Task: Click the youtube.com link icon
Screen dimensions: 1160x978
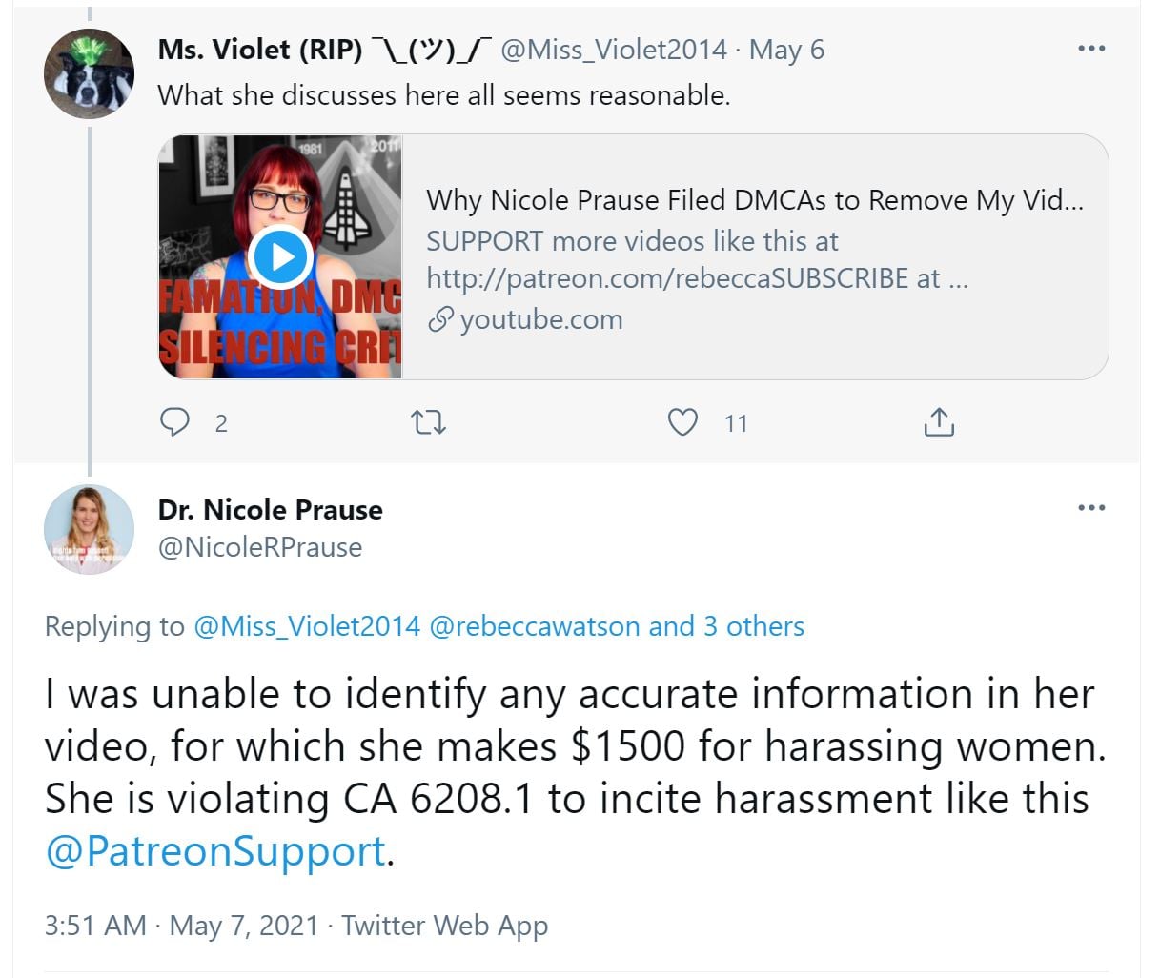Action: (439, 320)
